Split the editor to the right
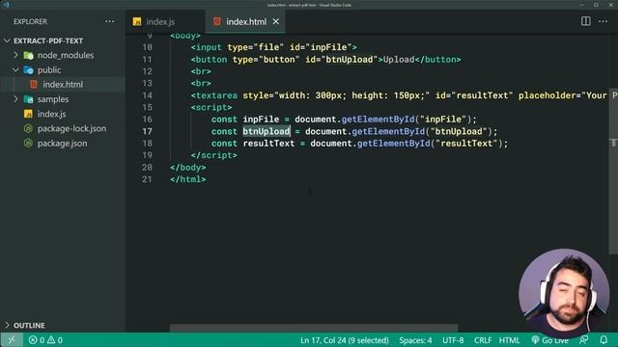Screen dimensions: 618x347 tap(586, 21)
